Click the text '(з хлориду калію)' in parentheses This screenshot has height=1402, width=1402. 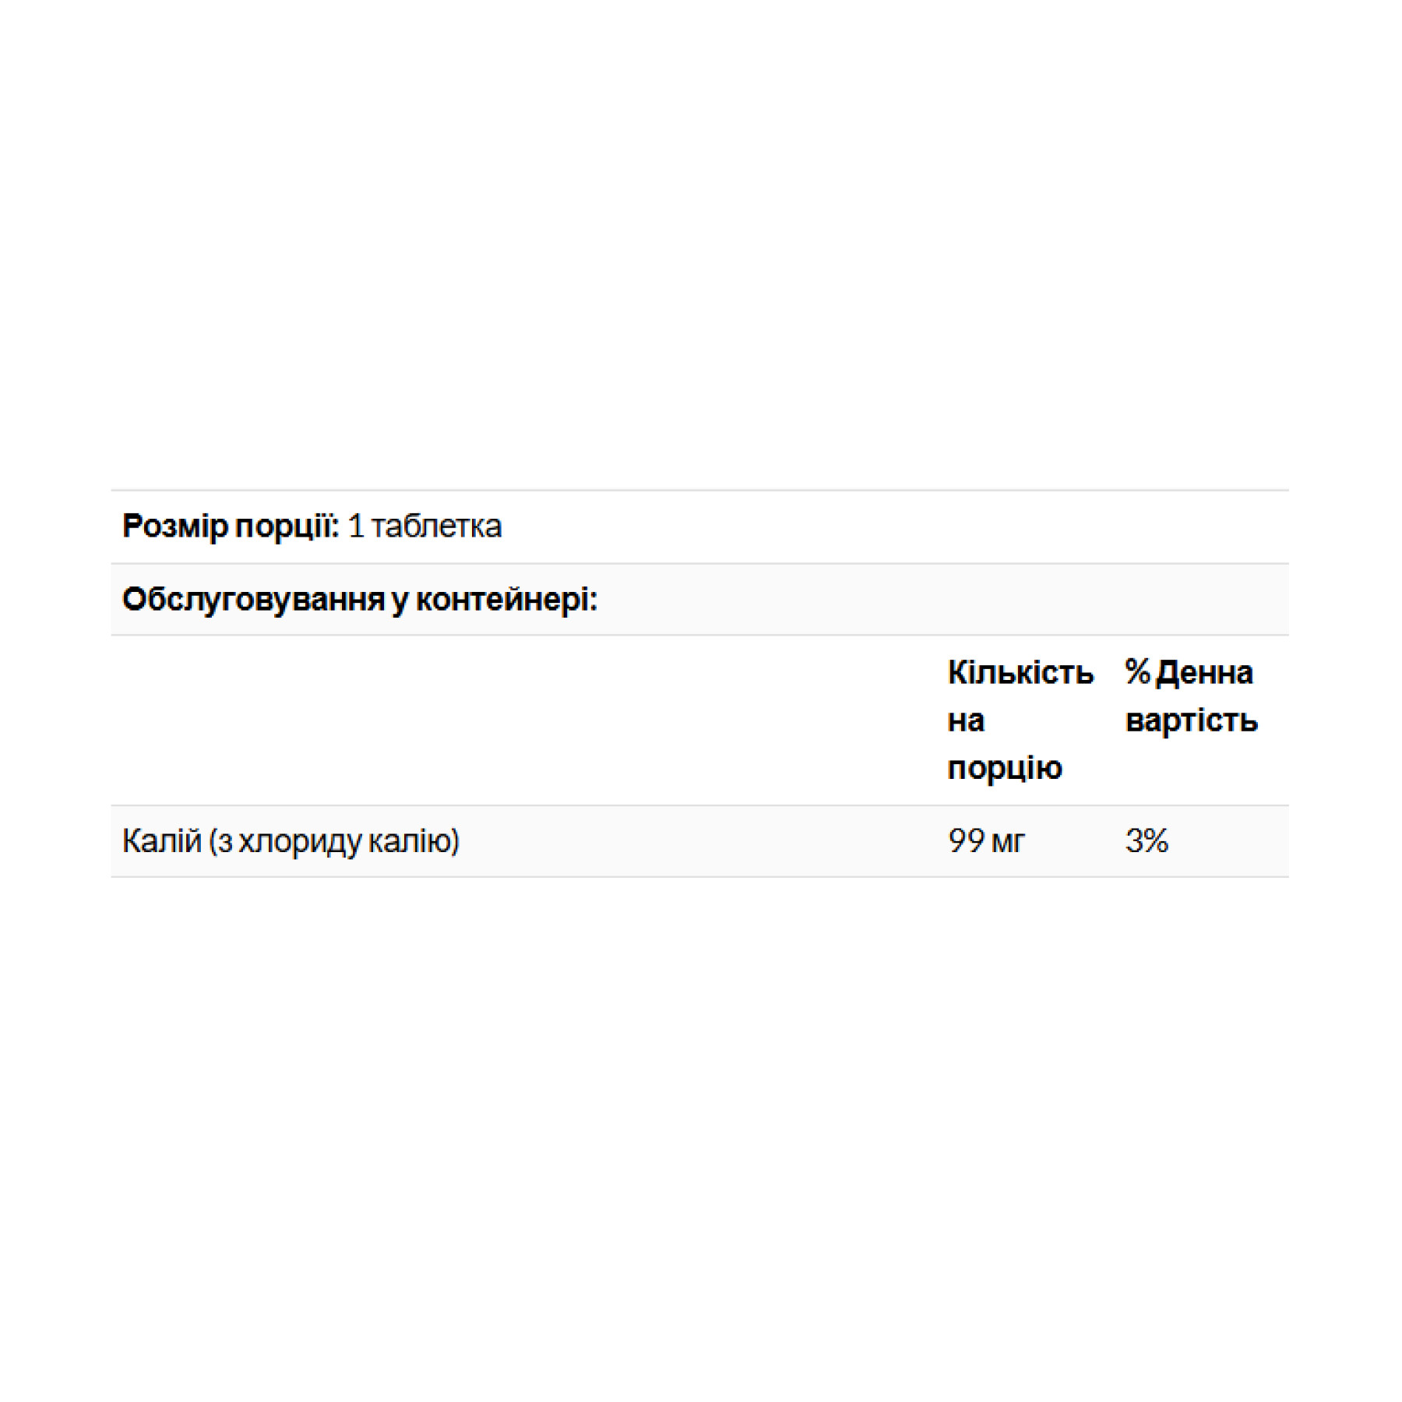coord(334,841)
